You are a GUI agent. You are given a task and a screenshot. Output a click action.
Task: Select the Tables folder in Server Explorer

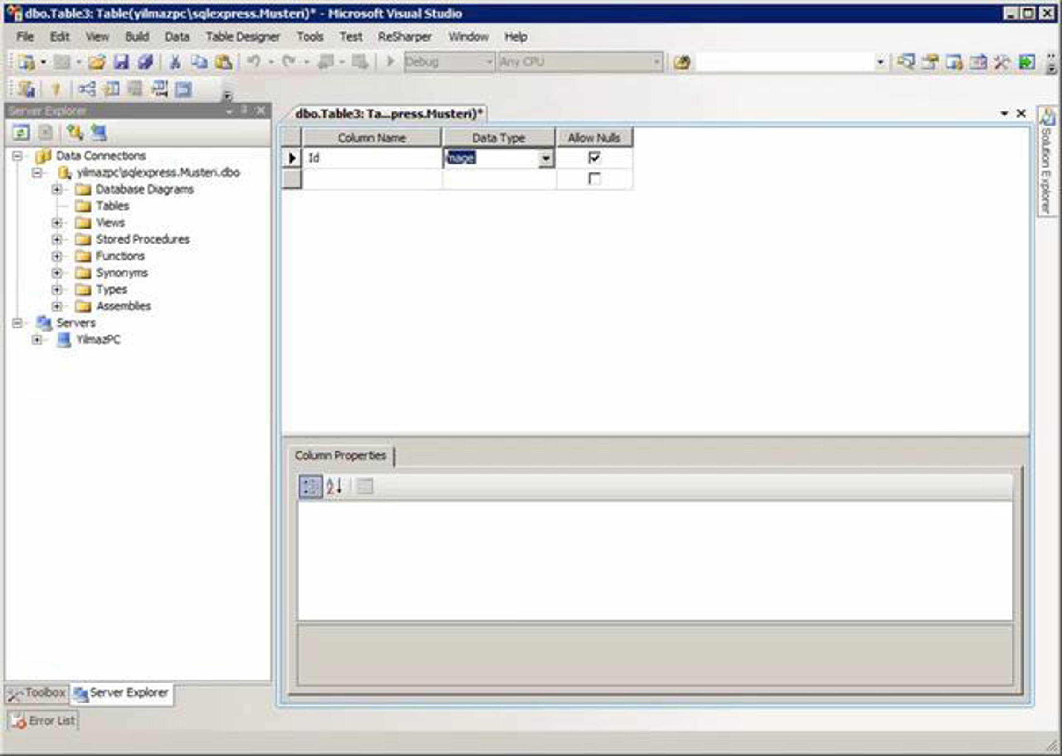click(x=112, y=206)
